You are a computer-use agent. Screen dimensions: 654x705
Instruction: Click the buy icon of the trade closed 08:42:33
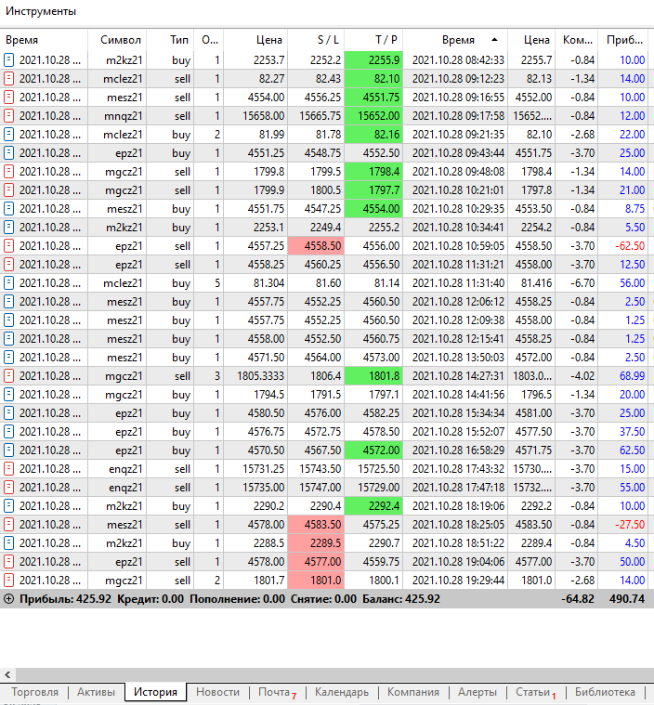pyautogui.click(x=8, y=59)
